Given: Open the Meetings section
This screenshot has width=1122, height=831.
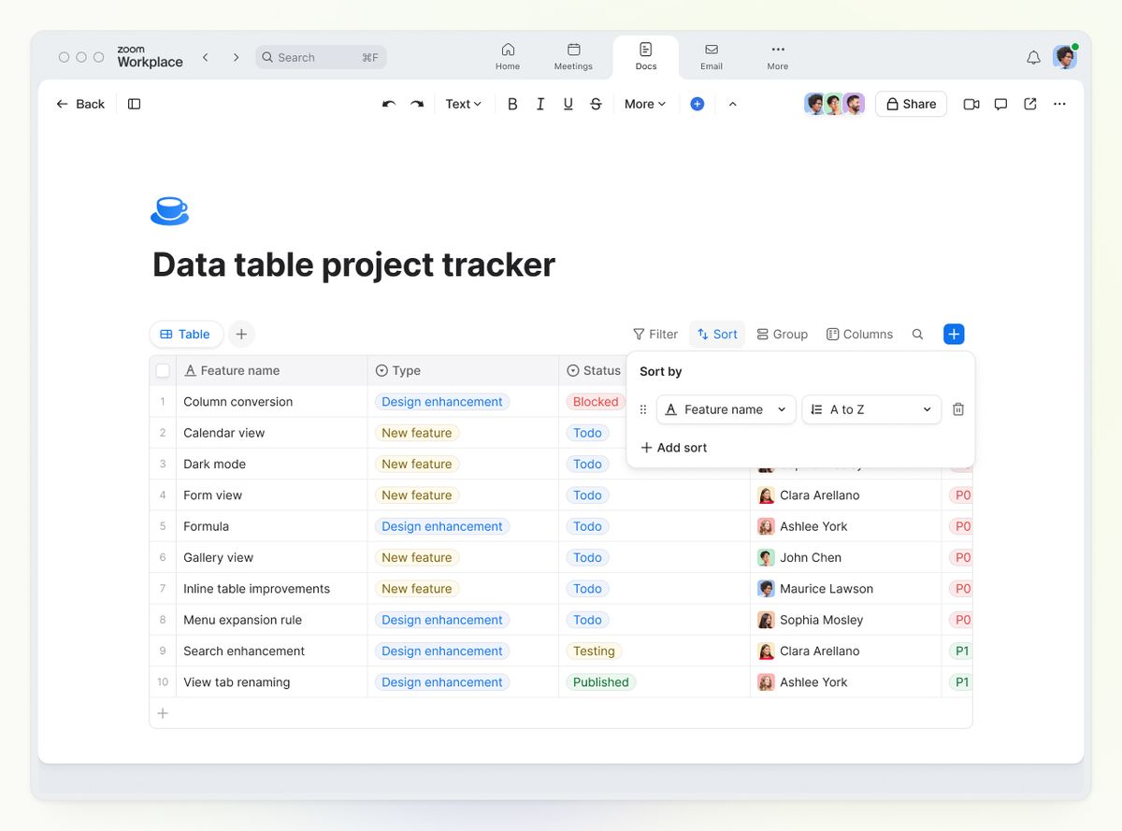Looking at the screenshot, I should tap(573, 57).
